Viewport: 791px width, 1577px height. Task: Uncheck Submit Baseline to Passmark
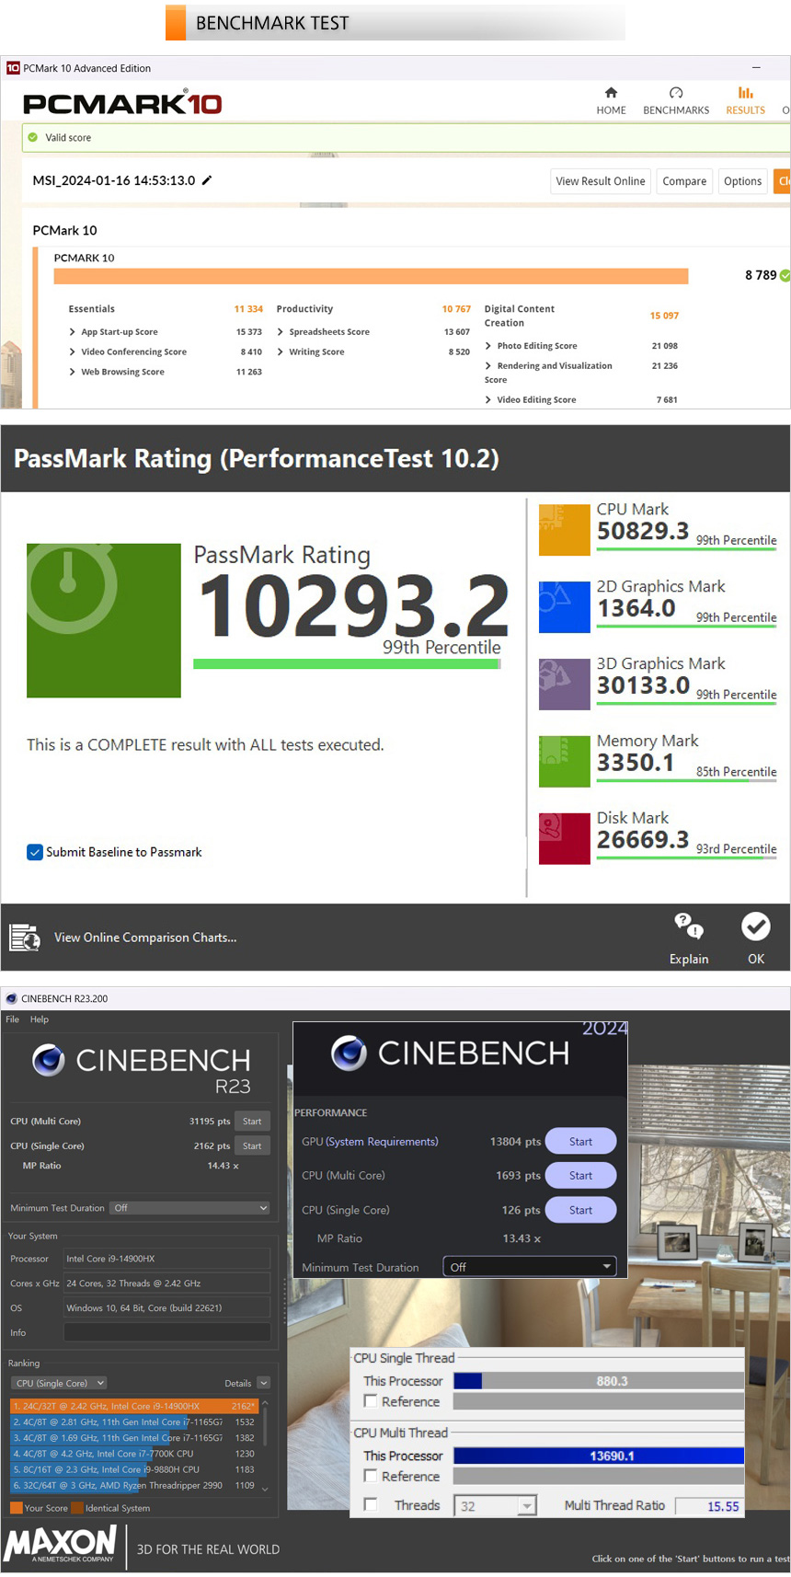pyautogui.click(x=35, y=852)
